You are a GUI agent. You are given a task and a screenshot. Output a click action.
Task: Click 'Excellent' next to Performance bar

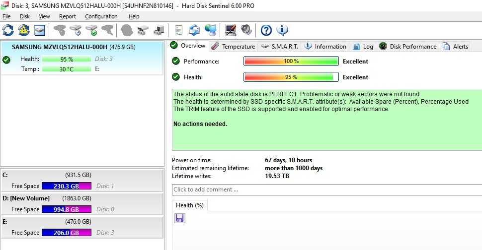click(355, 62)
